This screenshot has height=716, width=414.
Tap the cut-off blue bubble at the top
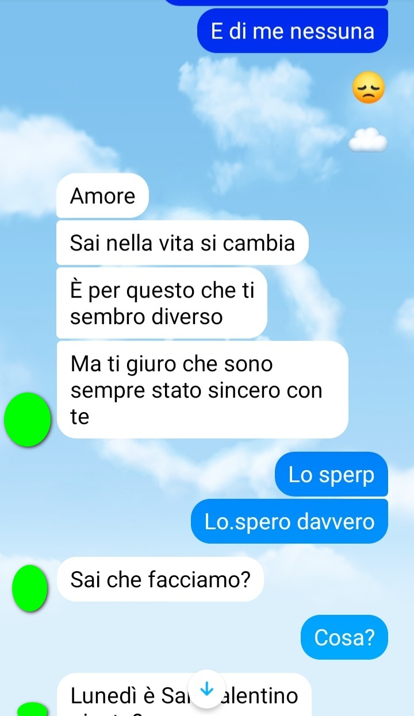pyautogui.click(x=276, y=3)
